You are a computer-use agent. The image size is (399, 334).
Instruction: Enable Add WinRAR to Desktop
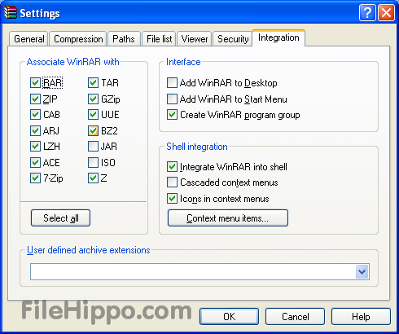click(172, 83)
